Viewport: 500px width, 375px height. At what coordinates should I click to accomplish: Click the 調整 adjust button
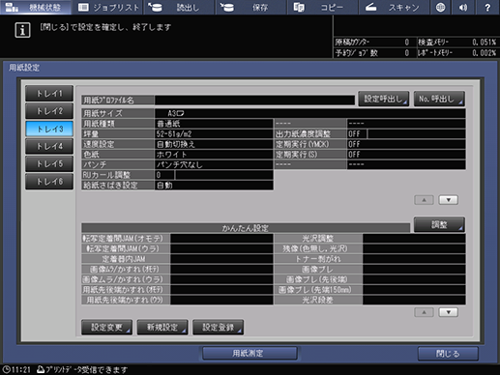pos(439,224)
